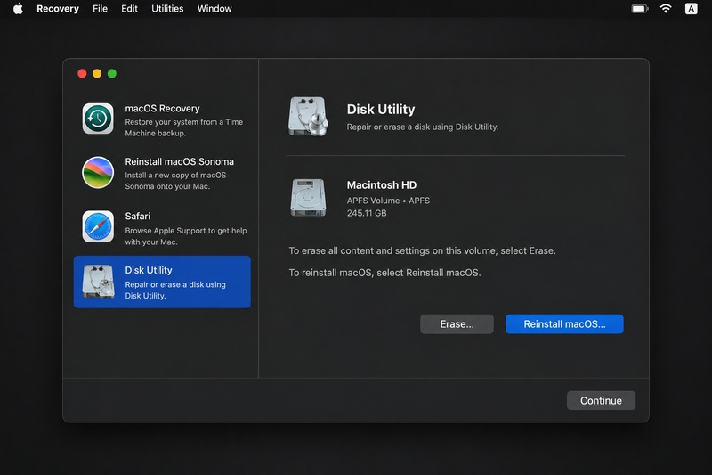The image size is (712, 475).
Task: Click the Continue button
Action: point(602,400)
